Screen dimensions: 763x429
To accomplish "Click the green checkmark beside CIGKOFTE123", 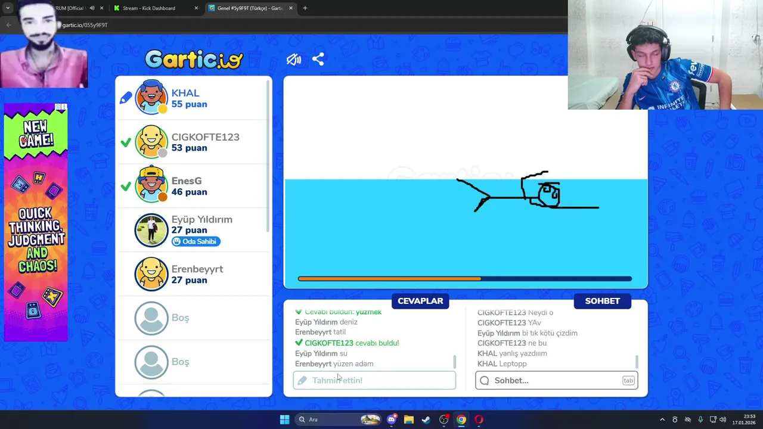I will click(x=125, y=143).
